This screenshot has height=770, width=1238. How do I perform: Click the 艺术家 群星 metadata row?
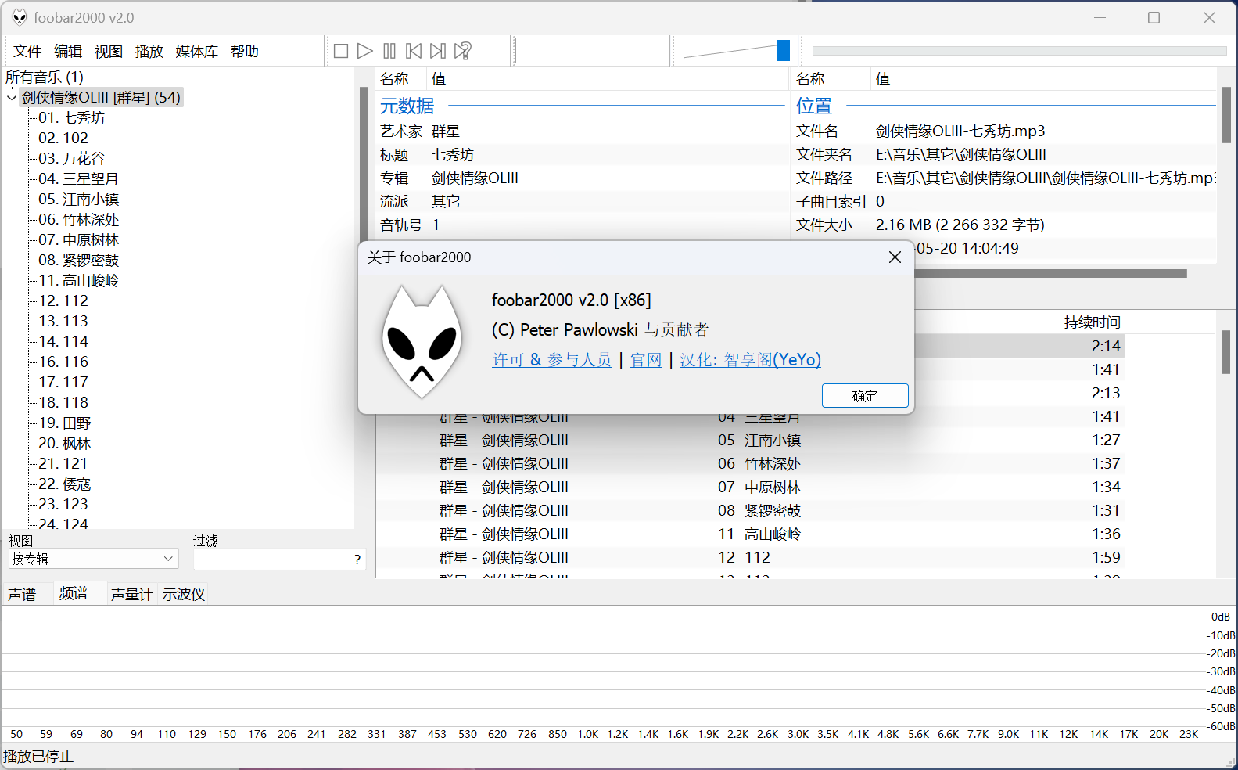[583, 131]
